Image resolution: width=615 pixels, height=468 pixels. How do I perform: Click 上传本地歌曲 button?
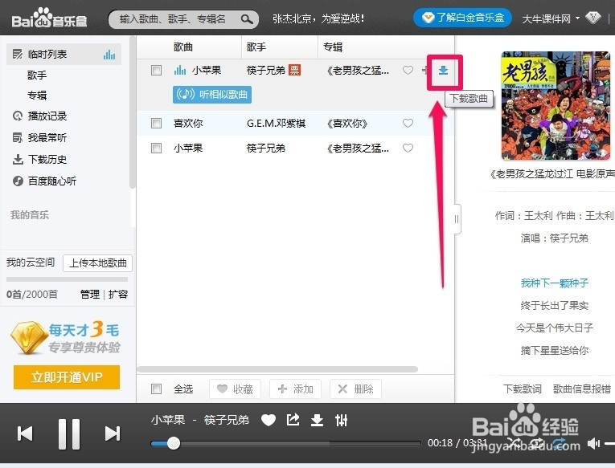tap(97, 263)
